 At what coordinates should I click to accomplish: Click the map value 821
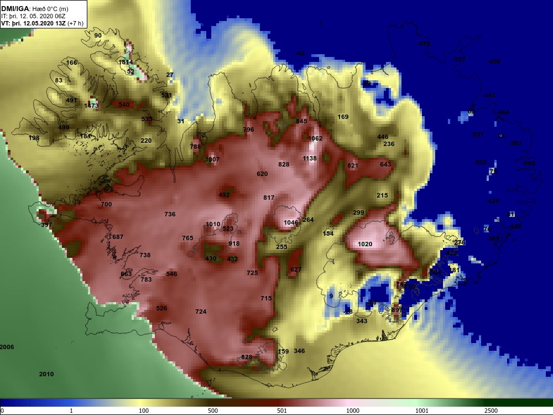coord(353,165)
